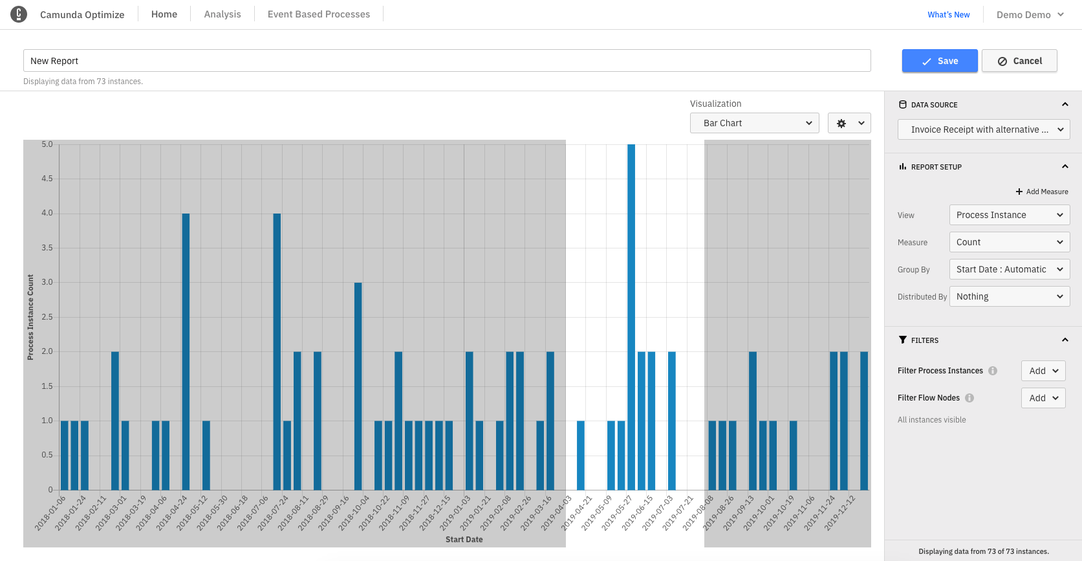
Task: Collapse the Filters section
Action: 1065,340
